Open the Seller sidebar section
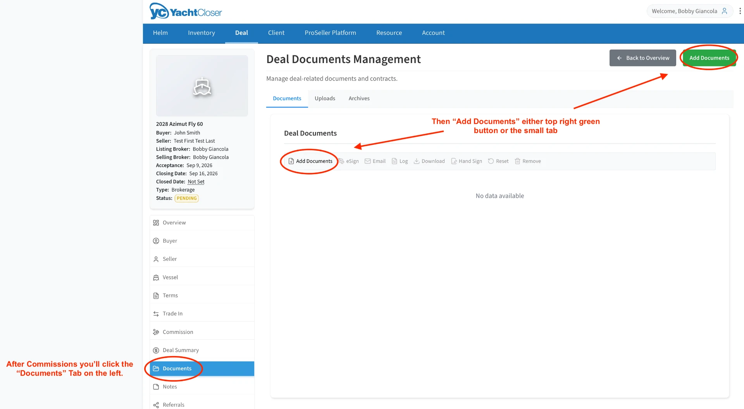The height and width of the screenshot is (409, 744). (x=202, y=259)
